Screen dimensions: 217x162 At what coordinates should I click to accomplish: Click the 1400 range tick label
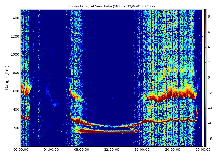click(x=15, y=18)
